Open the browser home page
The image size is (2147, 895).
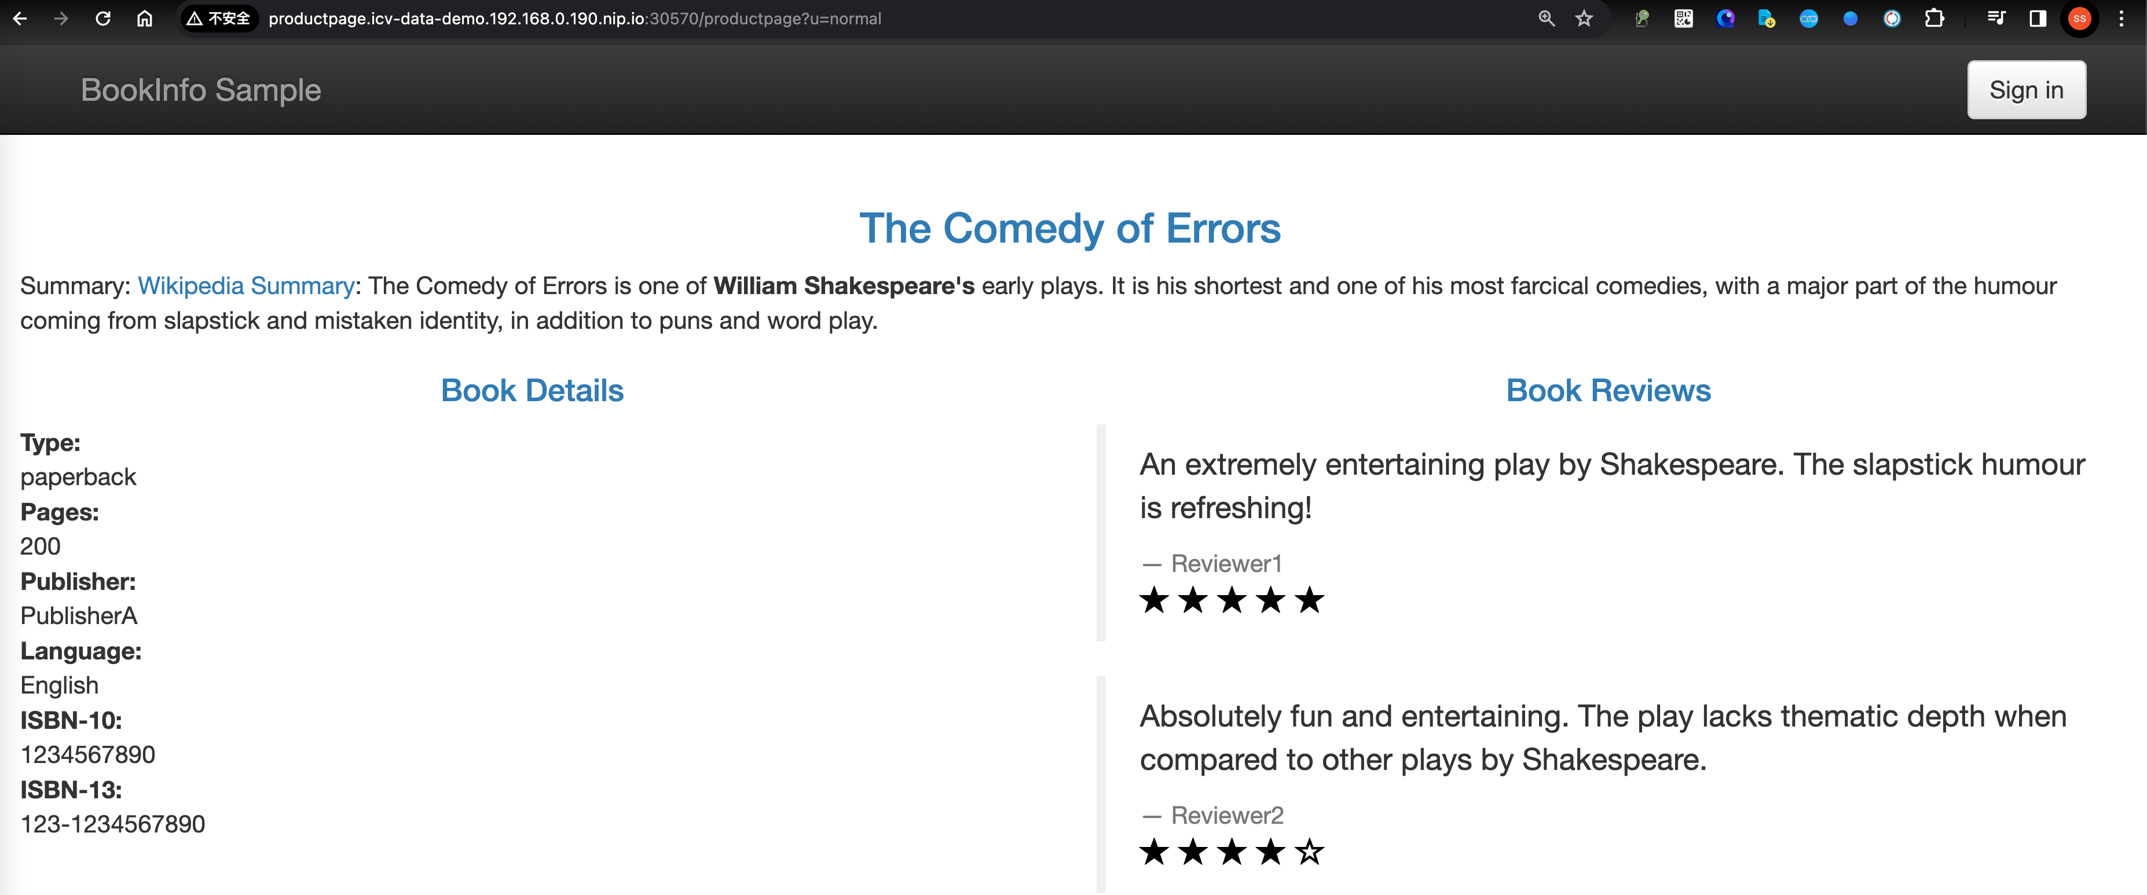point(144,19)
